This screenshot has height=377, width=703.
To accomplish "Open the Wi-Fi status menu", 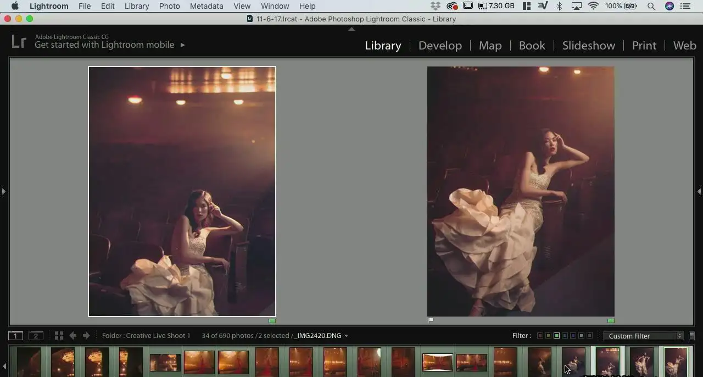I will click(594, 6).
